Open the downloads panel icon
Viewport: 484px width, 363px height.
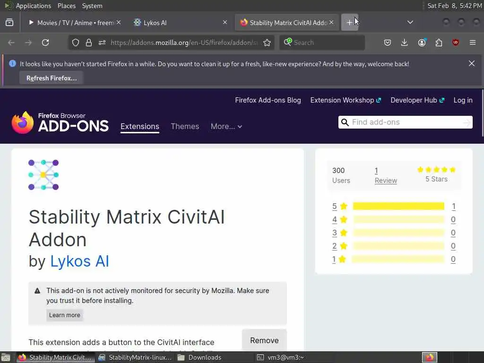coord(405,43)
